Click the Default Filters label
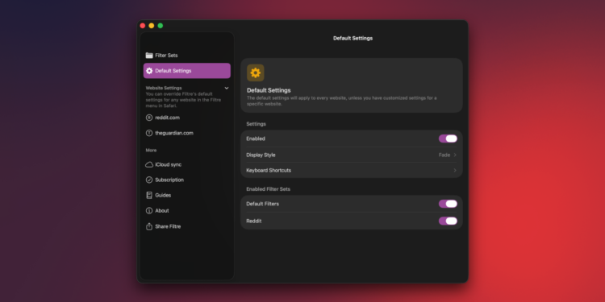The height and width of the screenshot is (302, 605). pyautogui.click(x=262, y=204)
